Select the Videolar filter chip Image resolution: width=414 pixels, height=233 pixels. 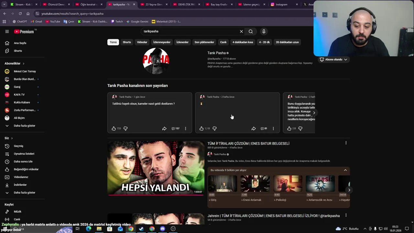point(142,42)
